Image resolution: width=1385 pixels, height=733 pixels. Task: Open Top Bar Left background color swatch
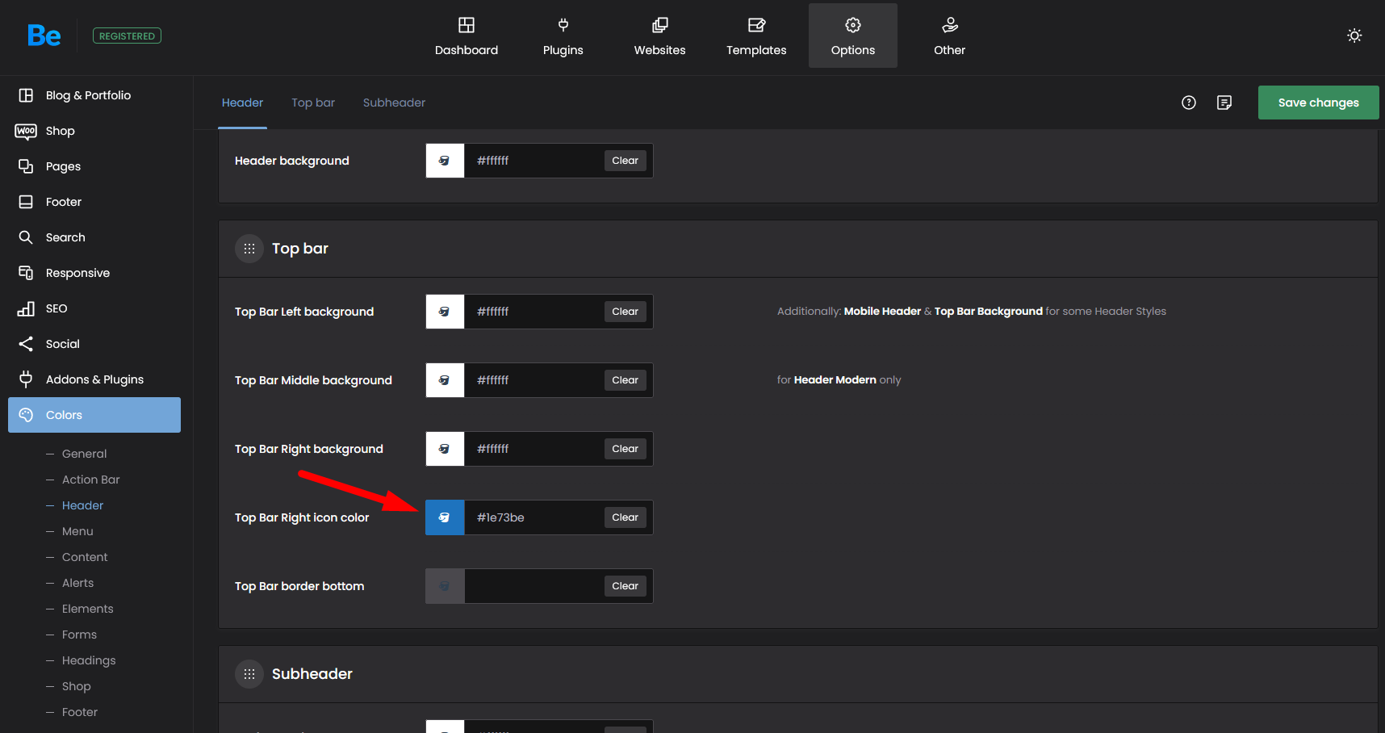coord(445,312)
